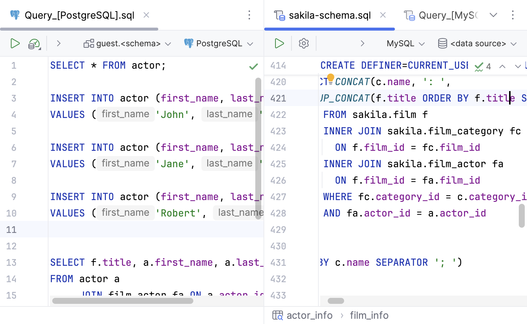Click the left editor horizontal scrollbar
527x324 pixels.
(x=122, y=301)
